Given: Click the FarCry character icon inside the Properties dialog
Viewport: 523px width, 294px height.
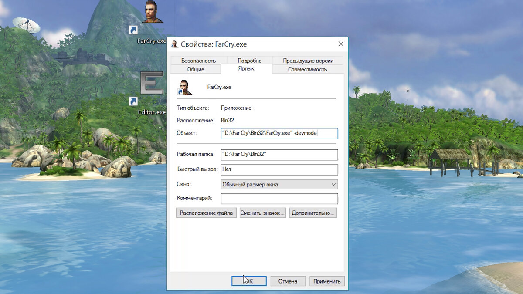Looking at the screenshot, I should coord(185,87).
